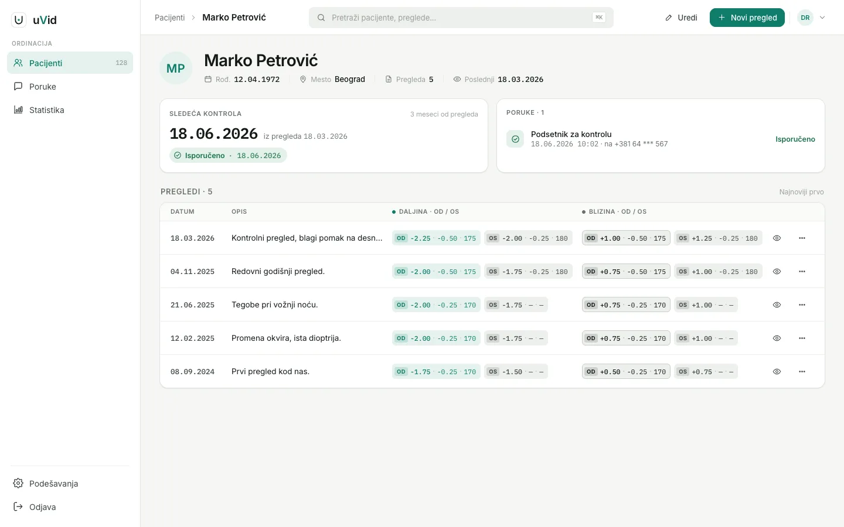
Task: Select the Tegobe pri vožnji noću description
Action: click(275, 305)
